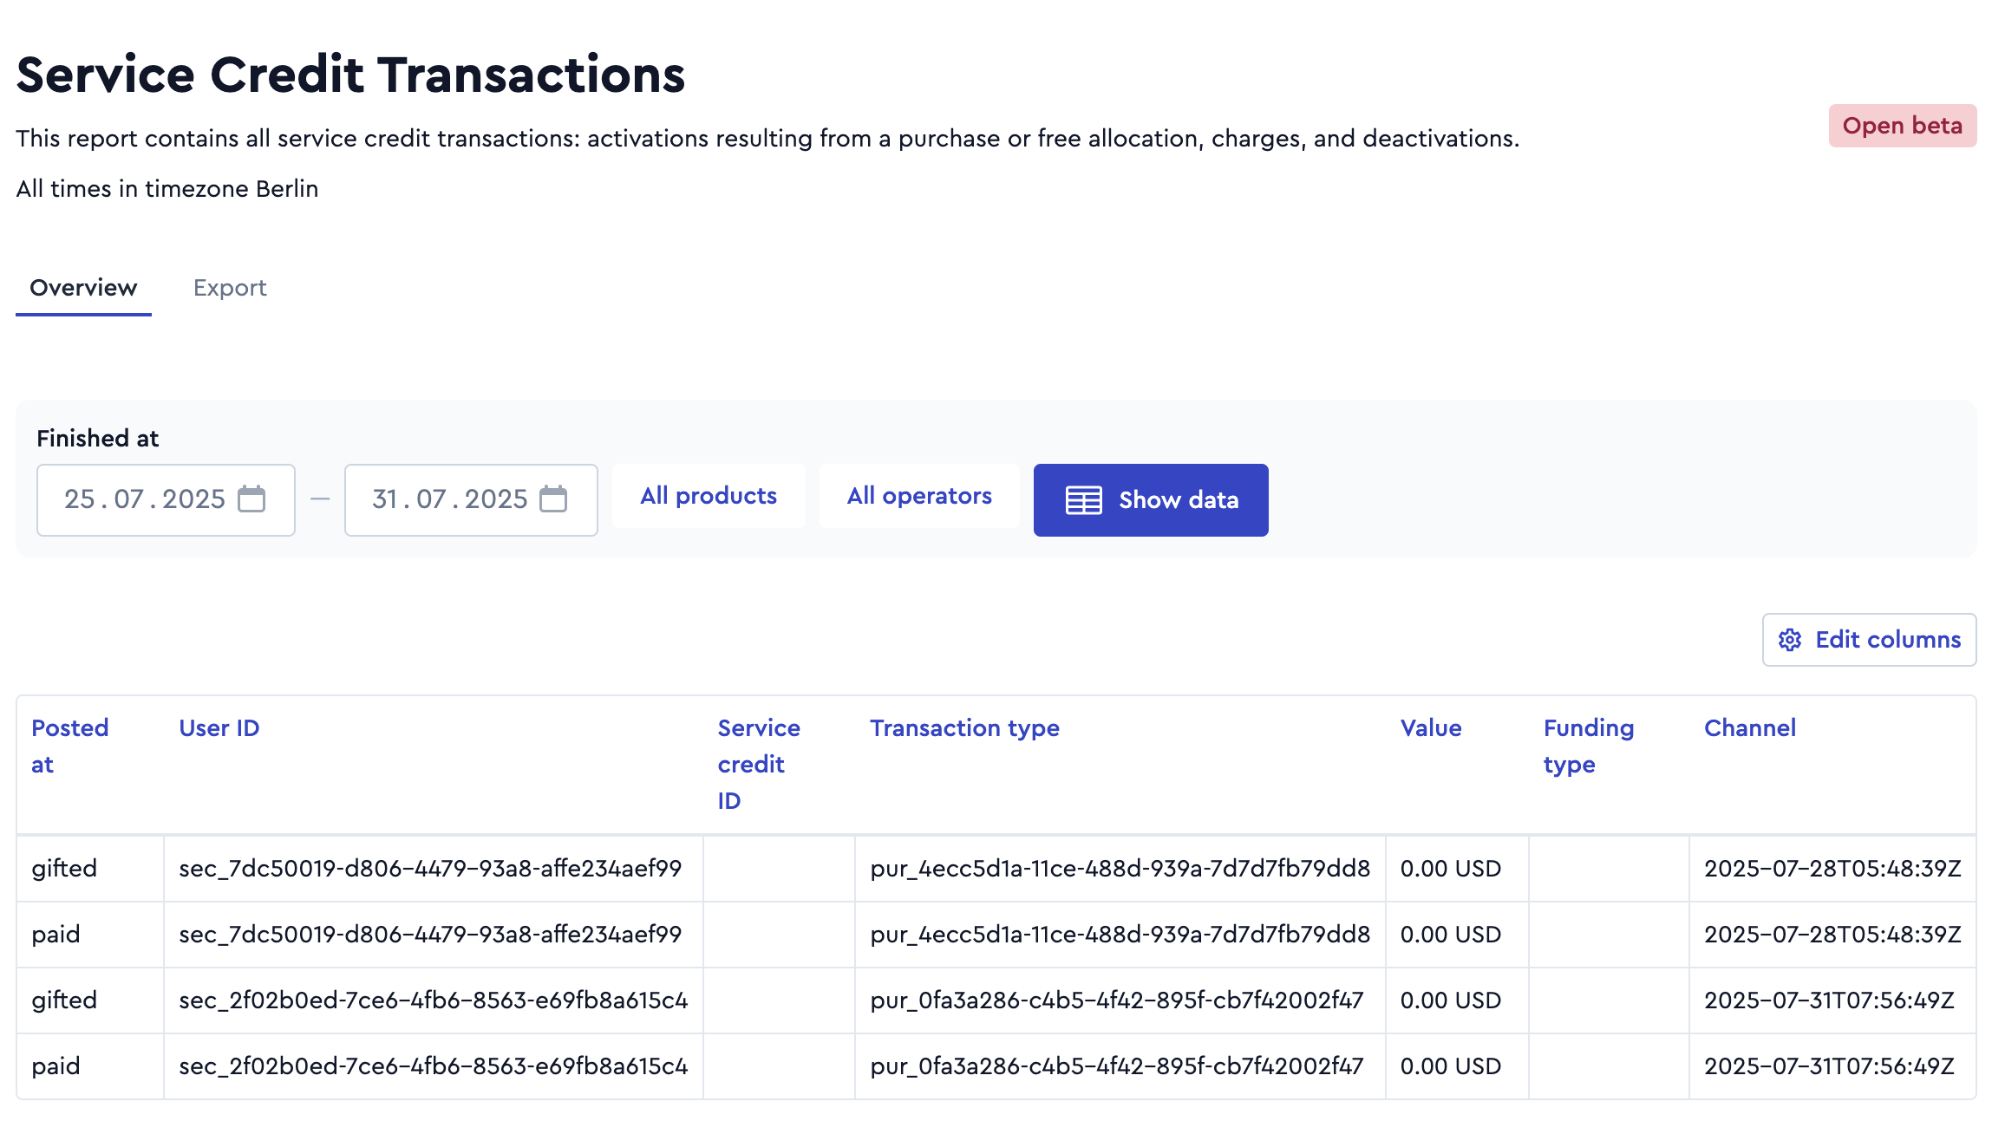The height and width of the screenshot is (1134, 2005).
Task: Click first row pur_4ecc5d1a-11ce-488d-939a-7d7d7fb79dd8
Action: pos(1120,869)
